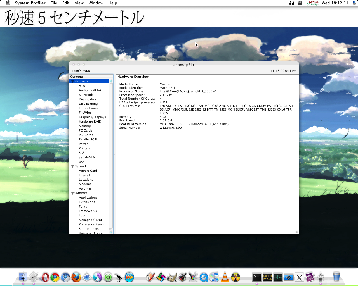Click the Wed 18:12:11 menu bar clock
Screen dimensions: 358x286
[x=335, y=3]
